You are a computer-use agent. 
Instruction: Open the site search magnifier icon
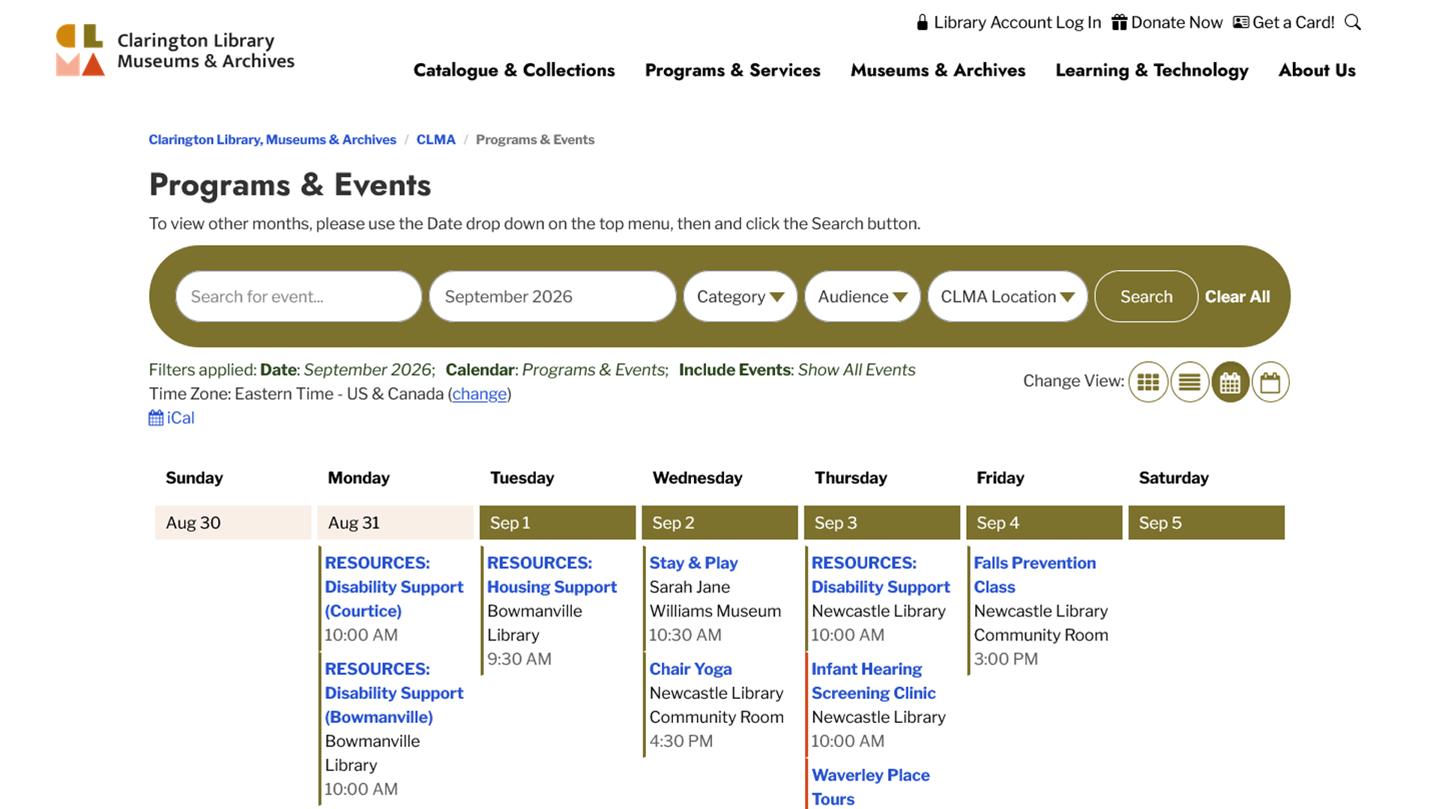coord(1353,22)
